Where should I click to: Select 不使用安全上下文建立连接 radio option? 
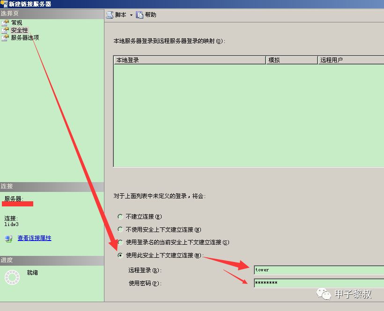[120, 229]
